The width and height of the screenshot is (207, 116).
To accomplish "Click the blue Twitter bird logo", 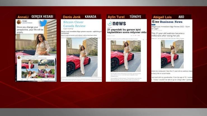I will (x=43, y=23).
